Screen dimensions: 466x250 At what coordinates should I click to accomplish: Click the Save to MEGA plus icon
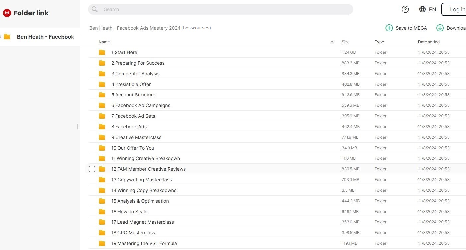[389, 28]
